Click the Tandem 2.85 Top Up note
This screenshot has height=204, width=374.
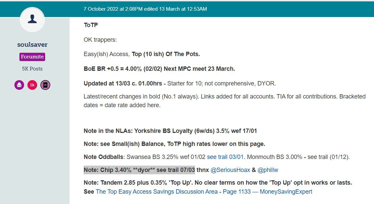[218, 183]
